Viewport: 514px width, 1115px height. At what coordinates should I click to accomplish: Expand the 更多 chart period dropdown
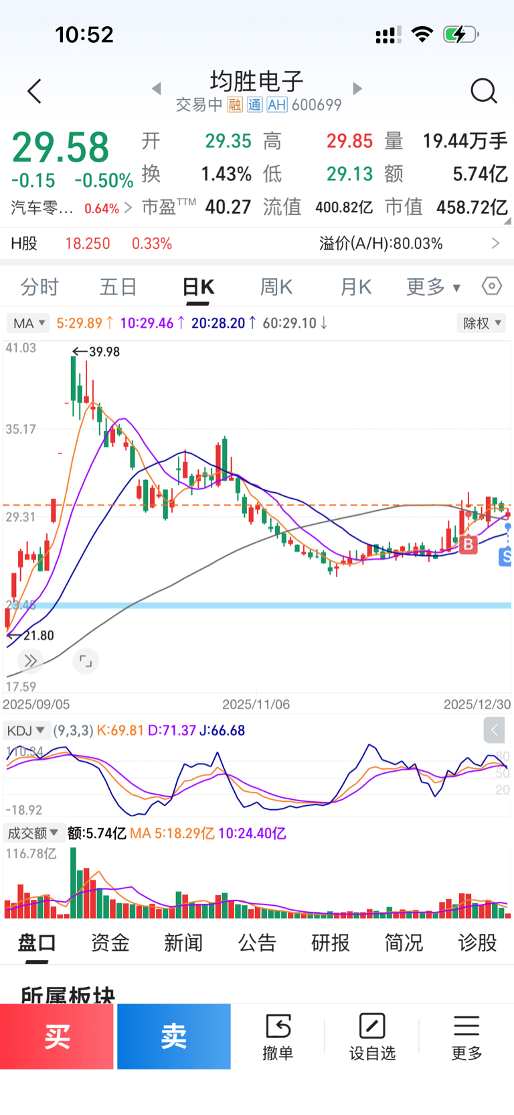(434, 287)
